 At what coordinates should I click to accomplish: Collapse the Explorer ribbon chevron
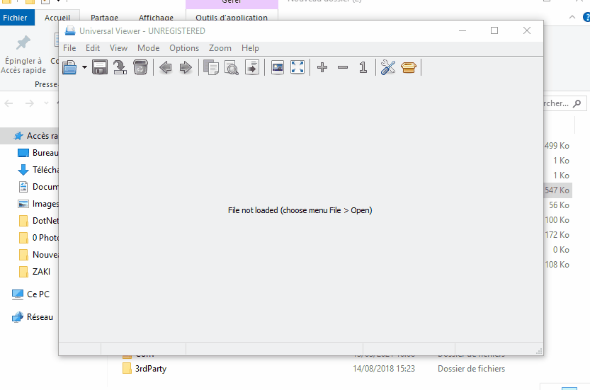572,17
